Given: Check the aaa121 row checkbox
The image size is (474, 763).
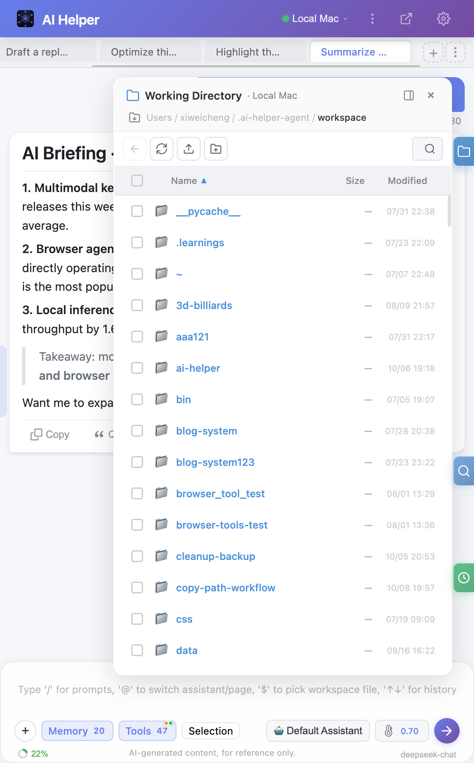Looking at the screenshot, I should pos(137,337).
